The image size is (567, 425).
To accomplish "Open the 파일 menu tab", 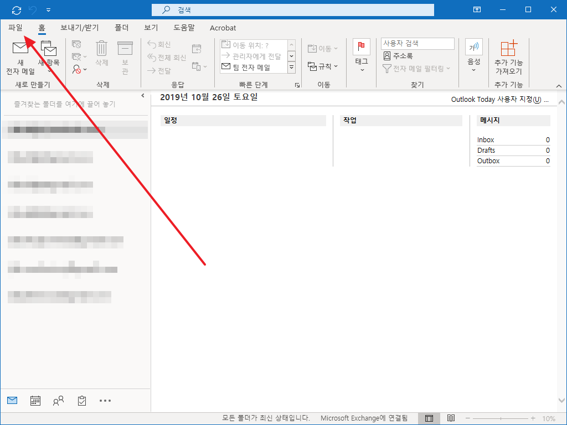I will click(16, 28).
